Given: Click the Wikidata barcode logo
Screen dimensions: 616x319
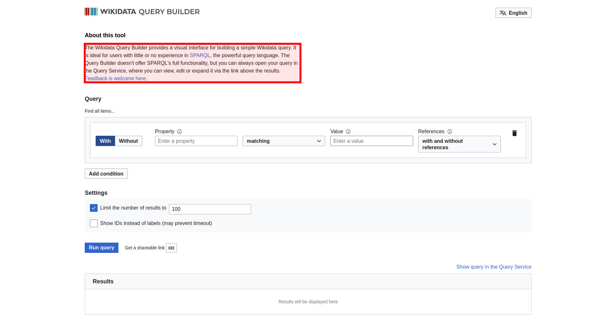Looking at the screenshot, I should pyautogui.click(x=91, y=12).
